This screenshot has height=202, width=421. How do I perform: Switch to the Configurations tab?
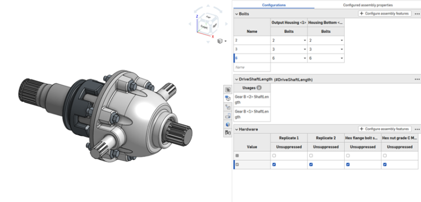(x=274, y=5)
